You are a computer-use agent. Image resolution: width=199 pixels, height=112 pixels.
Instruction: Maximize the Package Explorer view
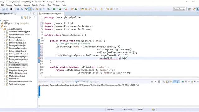(34, 13)
